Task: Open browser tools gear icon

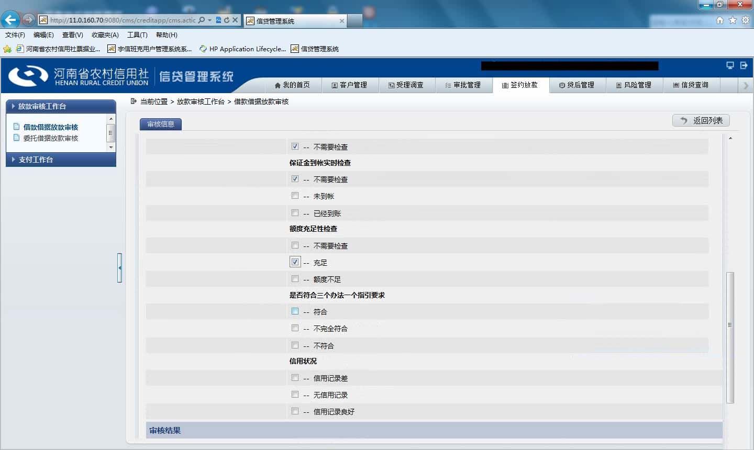Action: click(745, 20)
